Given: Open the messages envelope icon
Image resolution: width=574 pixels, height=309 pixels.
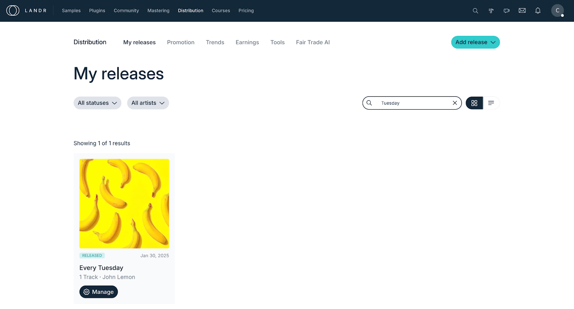Looking at the screenshot, I should tap(522, 11).
